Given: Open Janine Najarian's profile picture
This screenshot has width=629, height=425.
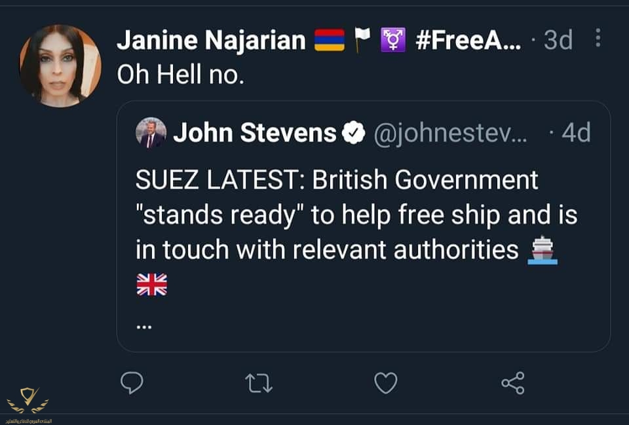Looking at the screenshot, I should click(60, 66).
